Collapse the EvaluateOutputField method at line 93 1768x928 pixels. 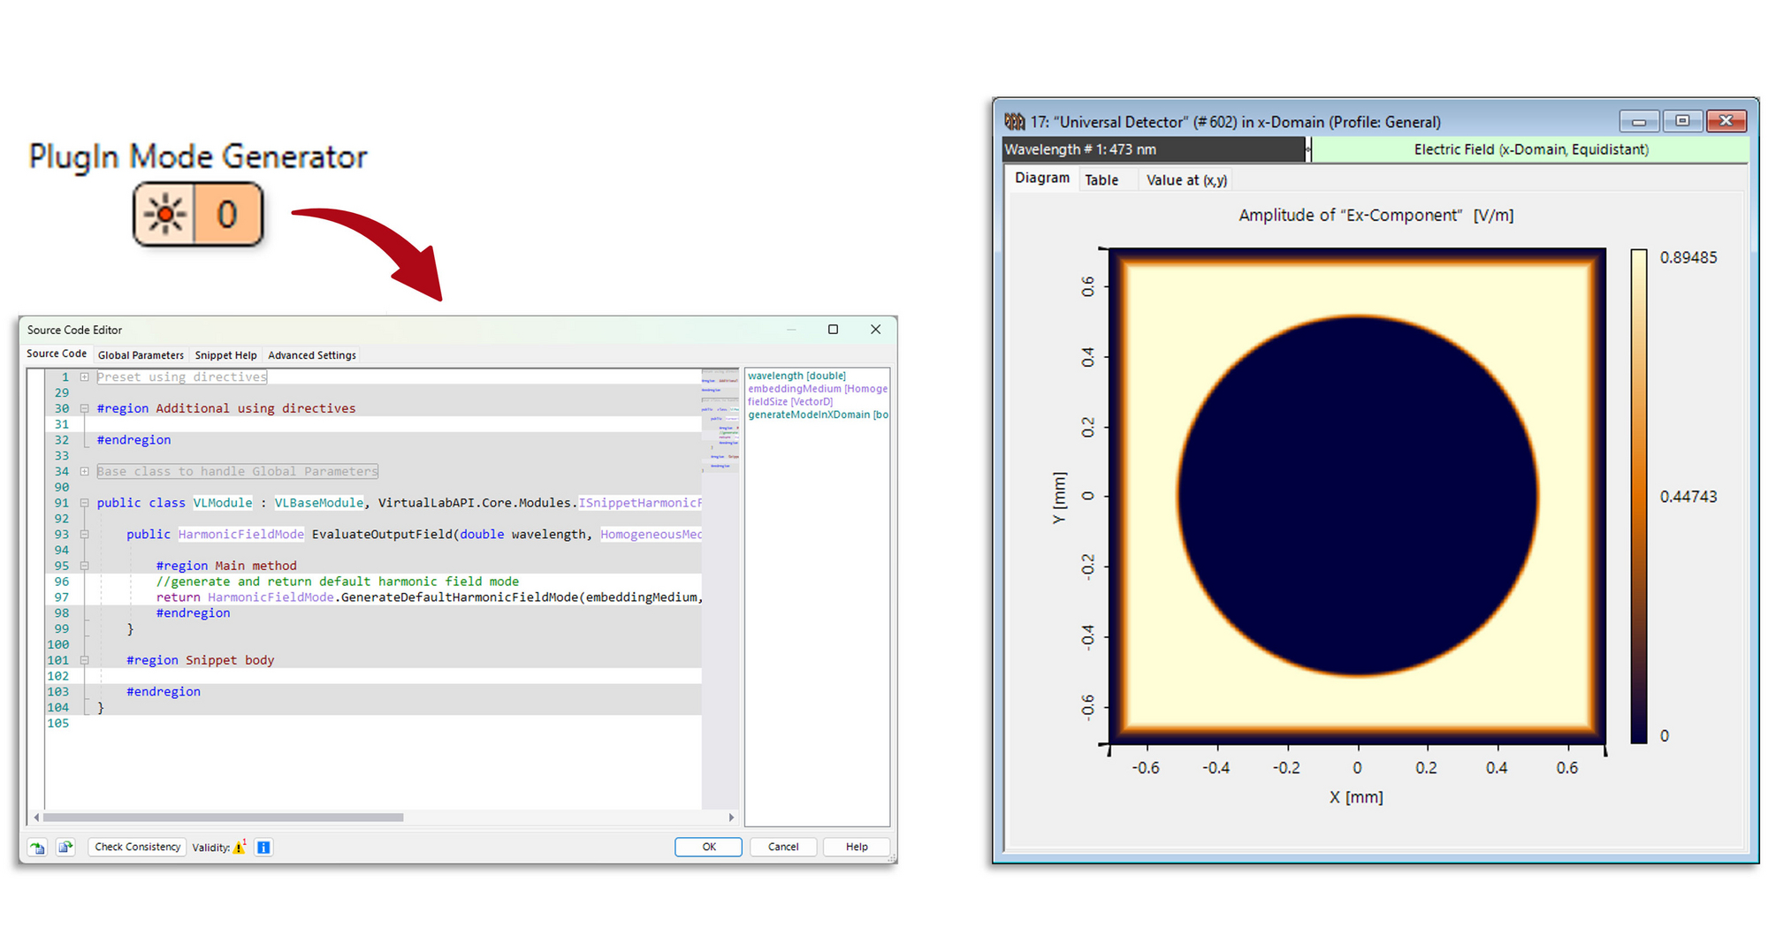pyautogui.click(x=85, y=534)
